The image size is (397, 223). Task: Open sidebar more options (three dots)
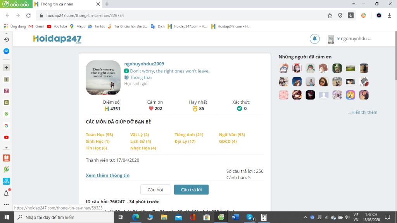point(6,204)
